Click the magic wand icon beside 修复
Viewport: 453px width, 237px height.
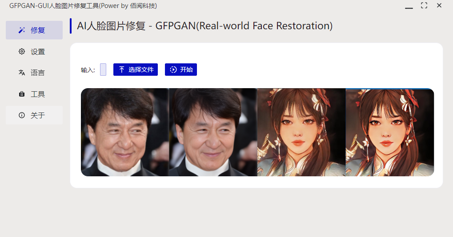(22, 30)
